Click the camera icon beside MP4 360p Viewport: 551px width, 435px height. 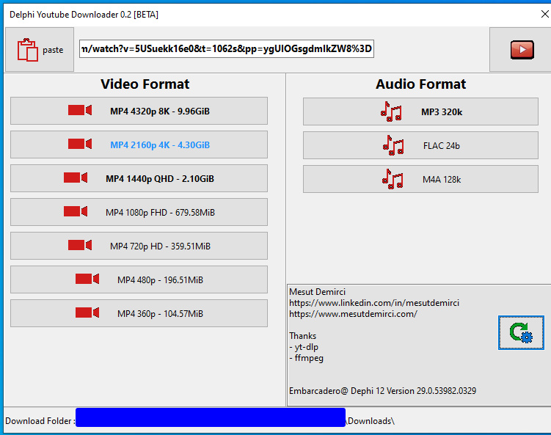[x=87, y=313]
